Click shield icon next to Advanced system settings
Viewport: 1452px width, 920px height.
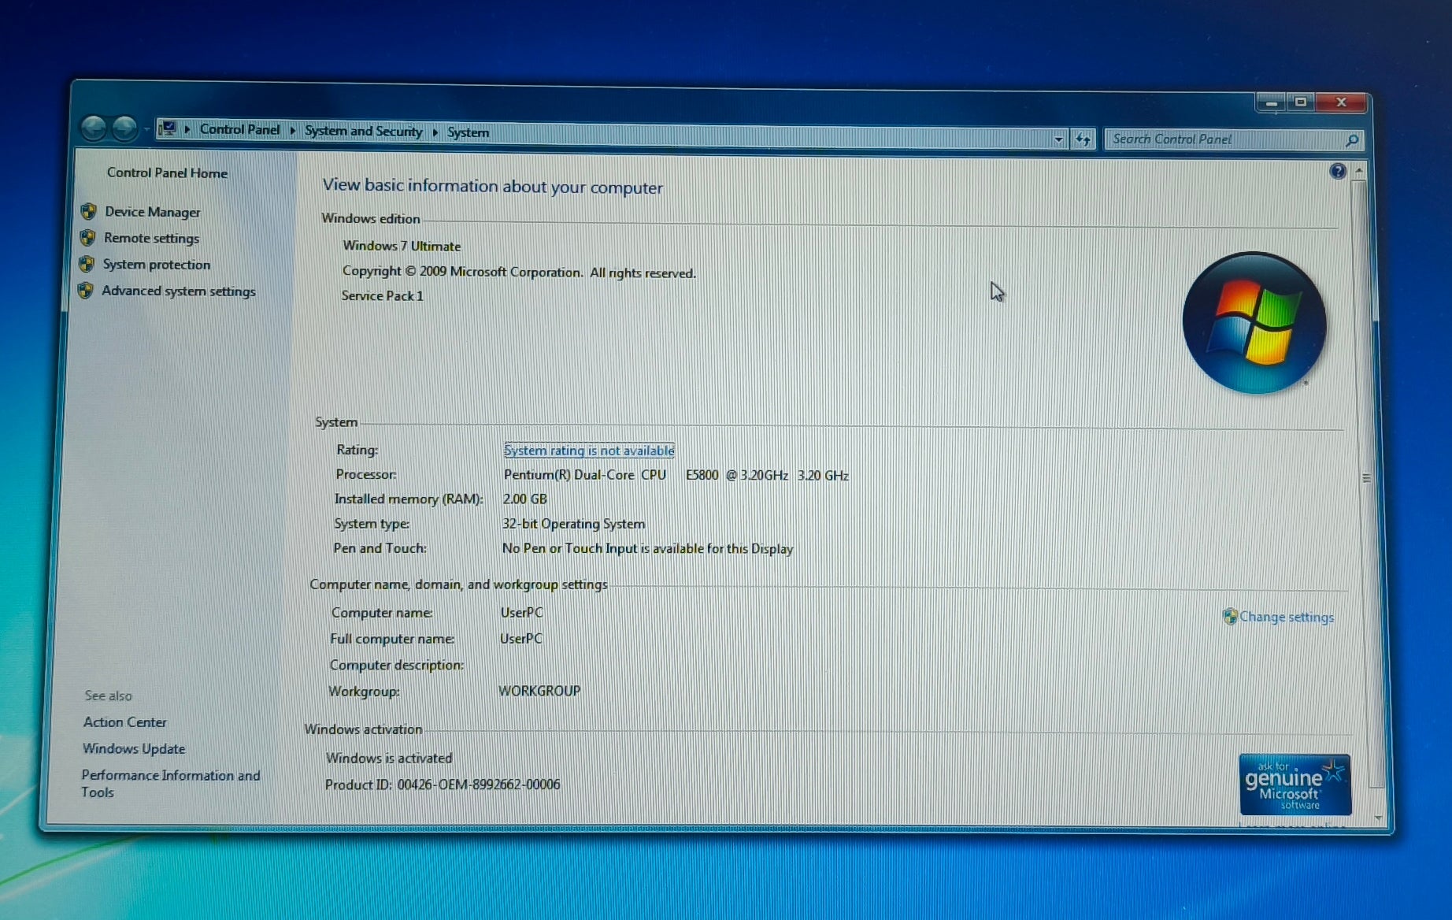pos(85,291)
